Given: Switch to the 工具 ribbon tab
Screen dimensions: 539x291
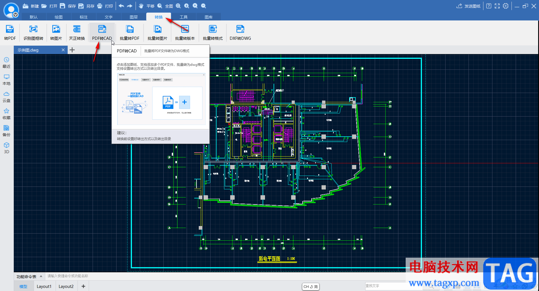Looking at the screenshot, I should tap(184, 17).
